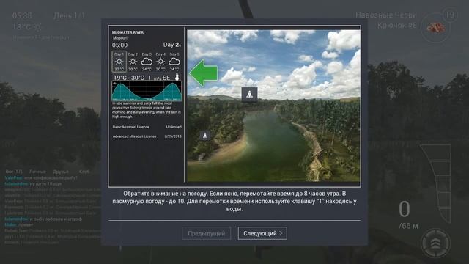Select the Day 4 sunny forecast icon
Screen dimensions: 469x264
[x=160, y=62]
